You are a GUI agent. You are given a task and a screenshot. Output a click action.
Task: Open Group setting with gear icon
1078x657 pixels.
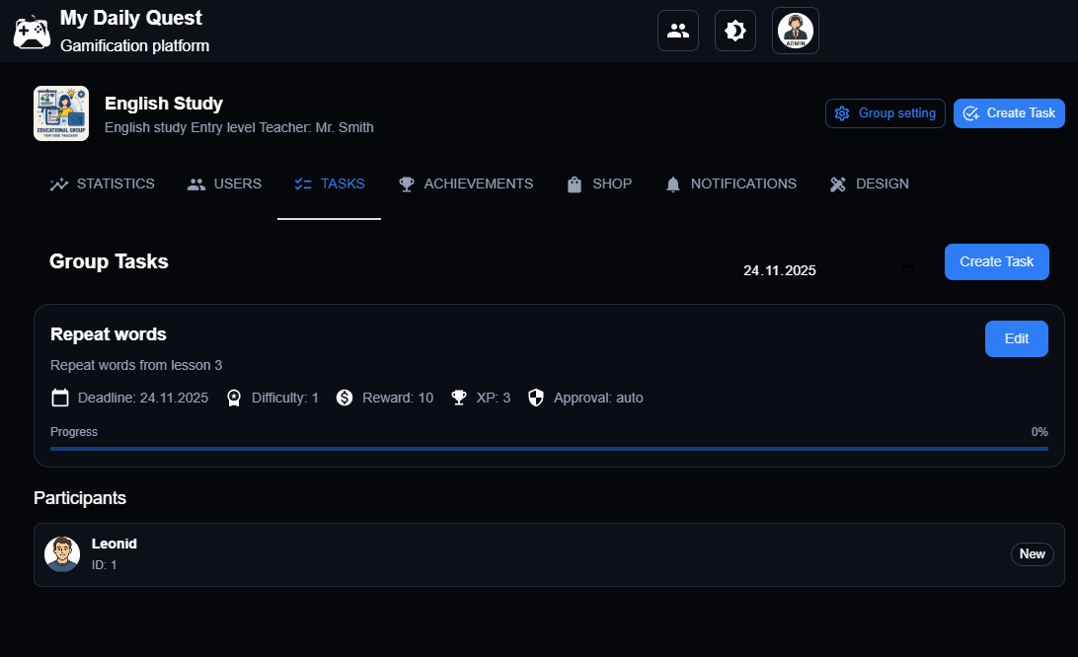(885, 113)
